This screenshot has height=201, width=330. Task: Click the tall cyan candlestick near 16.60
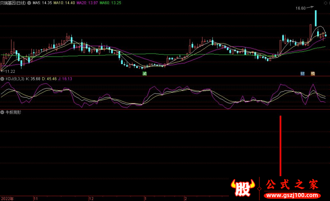click(316, 19)
